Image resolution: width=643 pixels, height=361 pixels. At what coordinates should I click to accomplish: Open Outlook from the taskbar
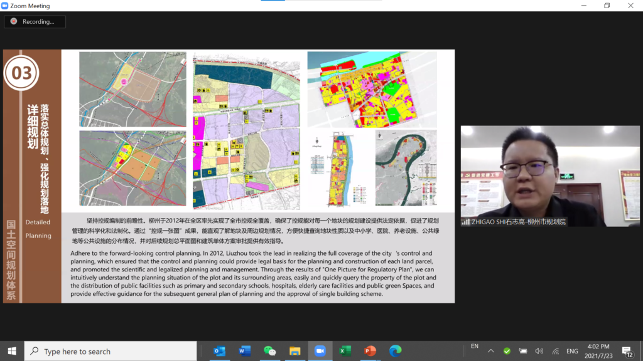[219, 351]
